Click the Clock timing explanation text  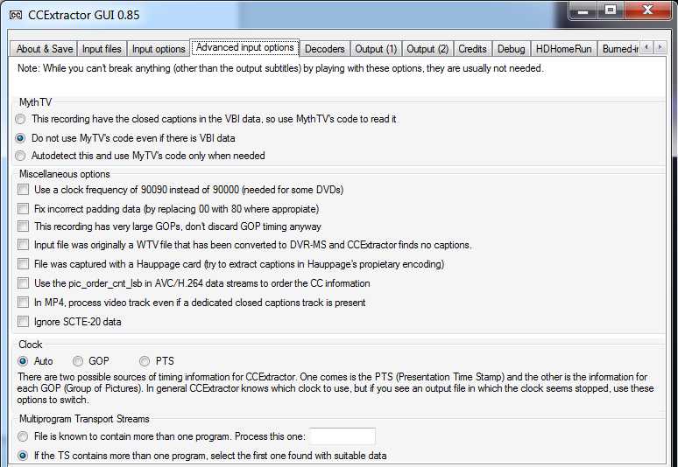click(335, 388)
